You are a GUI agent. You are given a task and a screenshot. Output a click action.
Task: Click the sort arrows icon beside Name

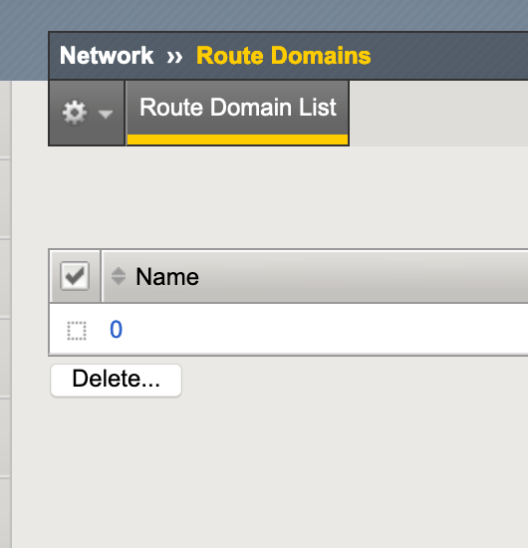pyautogui.click(x=119, y=276)
